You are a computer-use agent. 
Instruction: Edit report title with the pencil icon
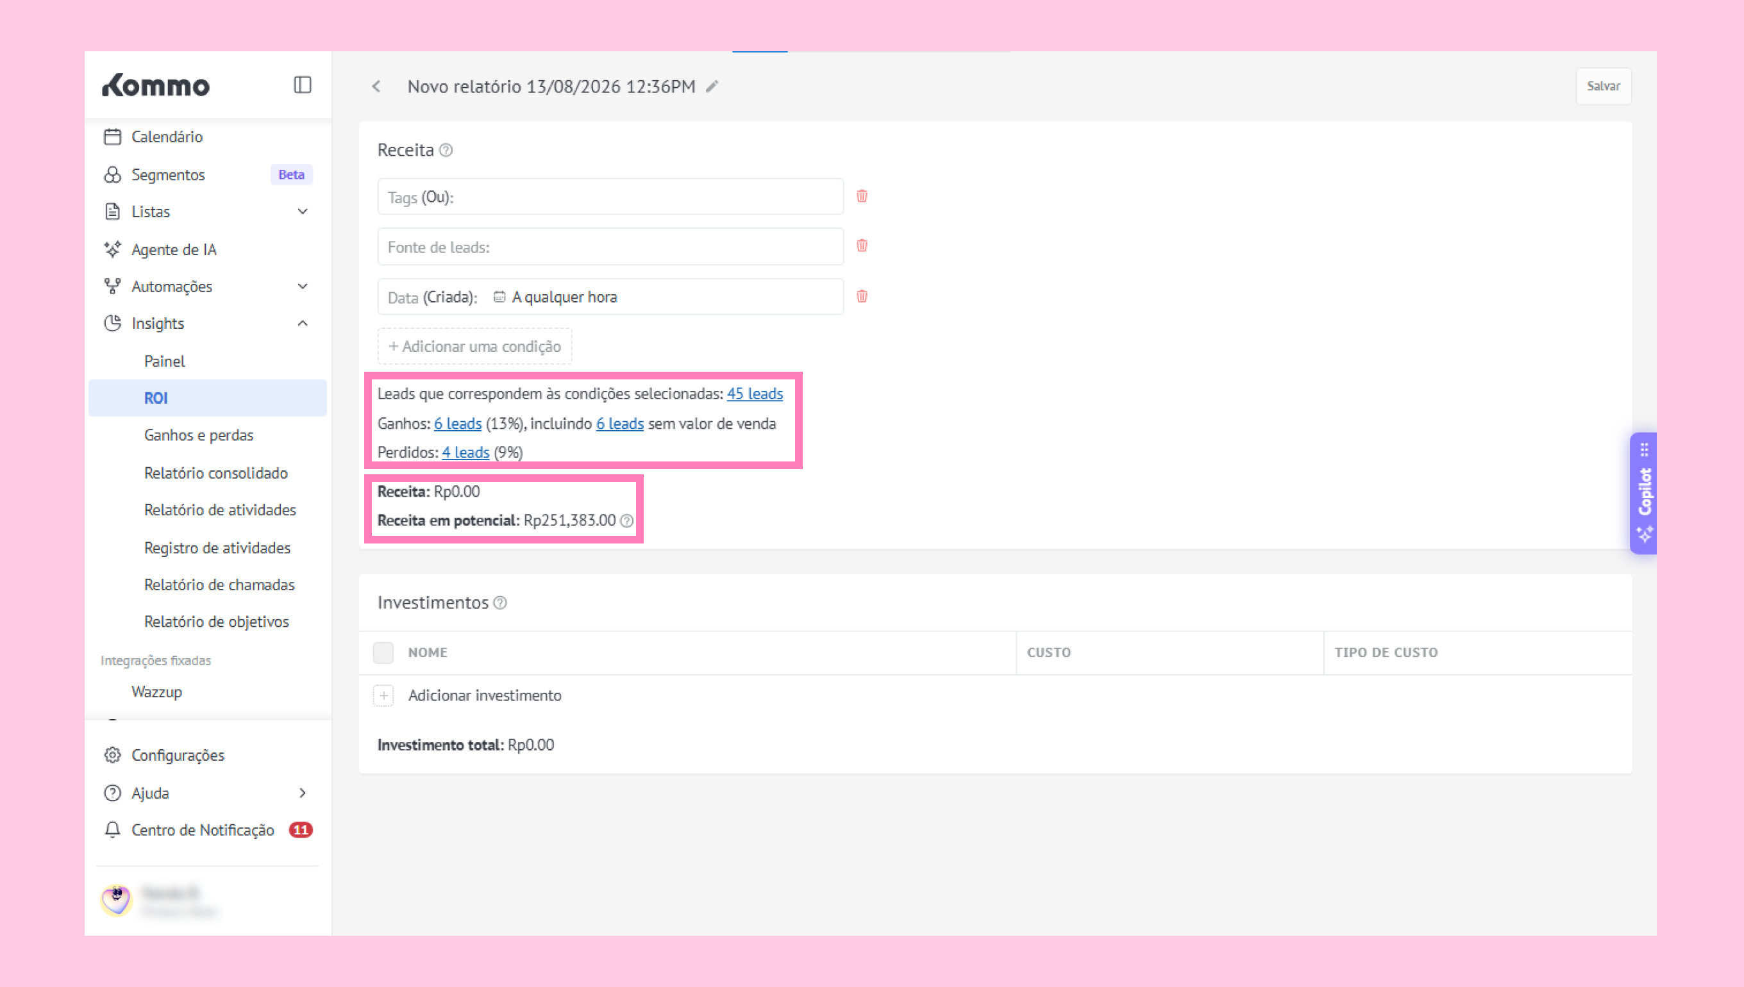(711, 86)
